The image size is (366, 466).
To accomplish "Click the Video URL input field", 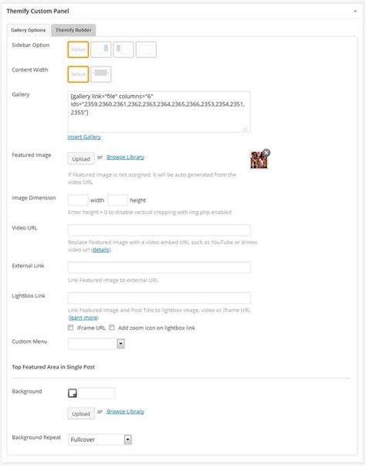I will point(159,230).
